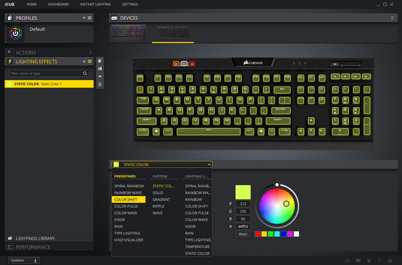
Task: Select the first RGB keyboard device thumbnail
Action: coord(128,32)
